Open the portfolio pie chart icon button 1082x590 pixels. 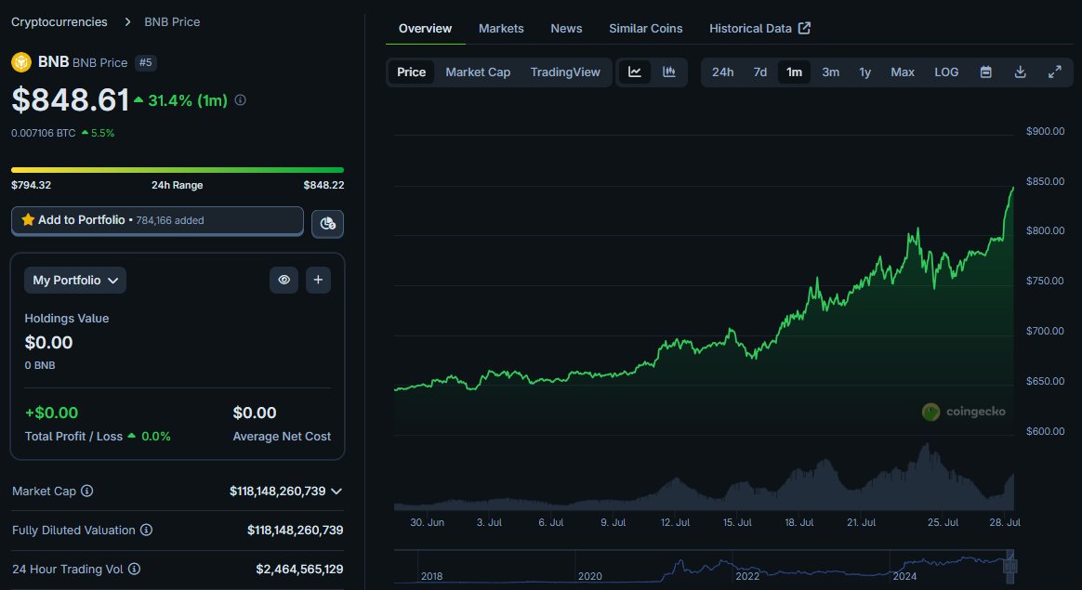click(327, 224)
